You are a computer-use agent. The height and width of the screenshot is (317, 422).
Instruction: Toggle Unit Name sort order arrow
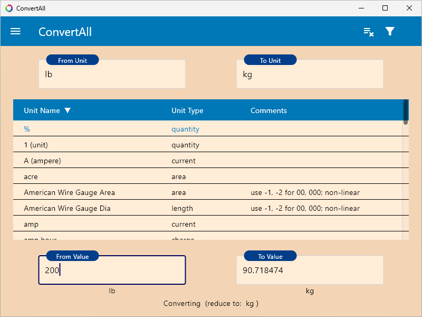pyautogui.click(x=68, y=110)
